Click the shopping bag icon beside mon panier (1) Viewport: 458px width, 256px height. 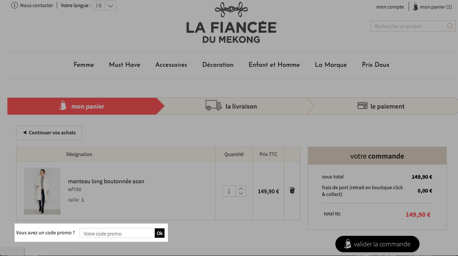(x=415, y=6)
